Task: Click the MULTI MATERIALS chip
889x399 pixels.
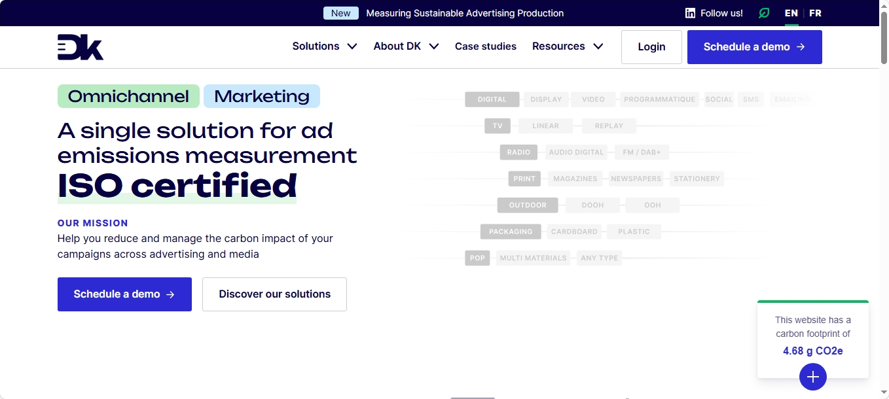Action: point(533,258)
